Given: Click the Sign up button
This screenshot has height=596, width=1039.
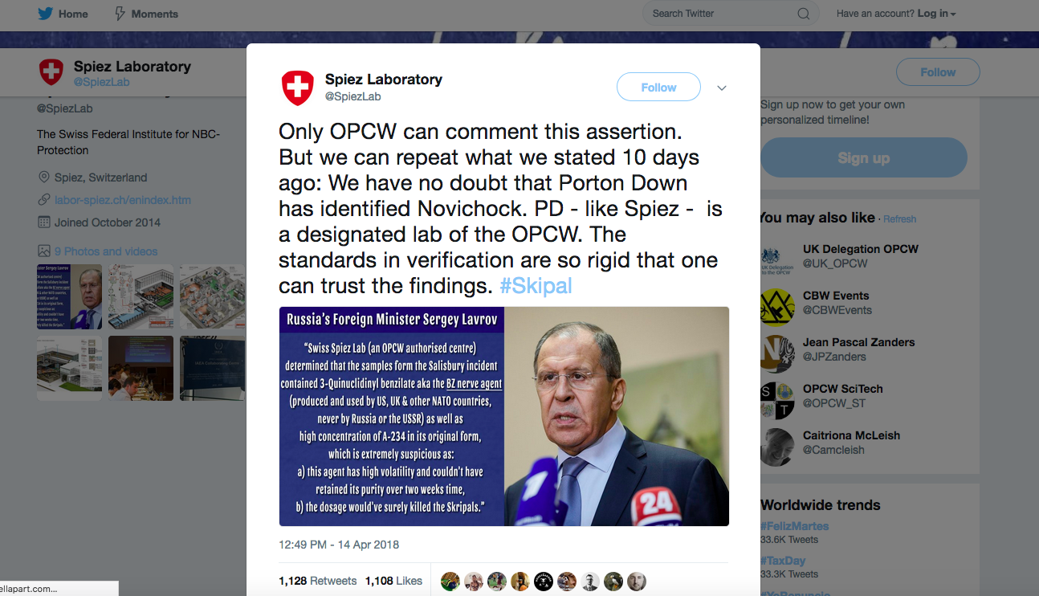Looking at the screenshot, I should (863, 157).
